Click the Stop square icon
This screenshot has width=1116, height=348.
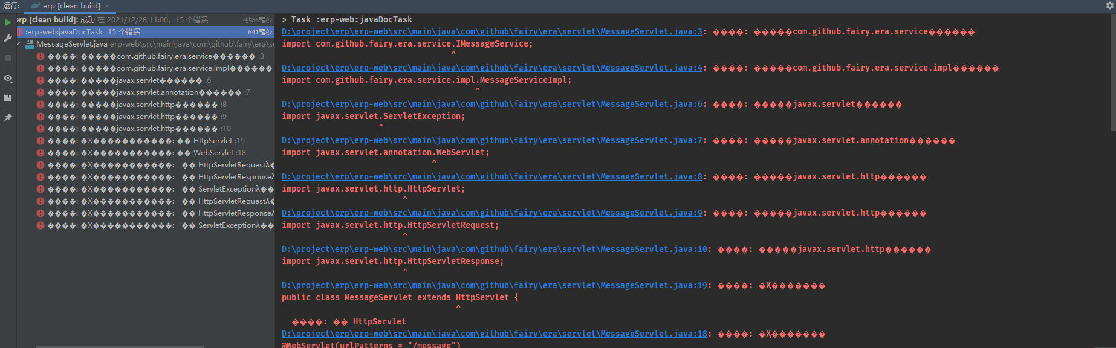[x=8, y=58]
